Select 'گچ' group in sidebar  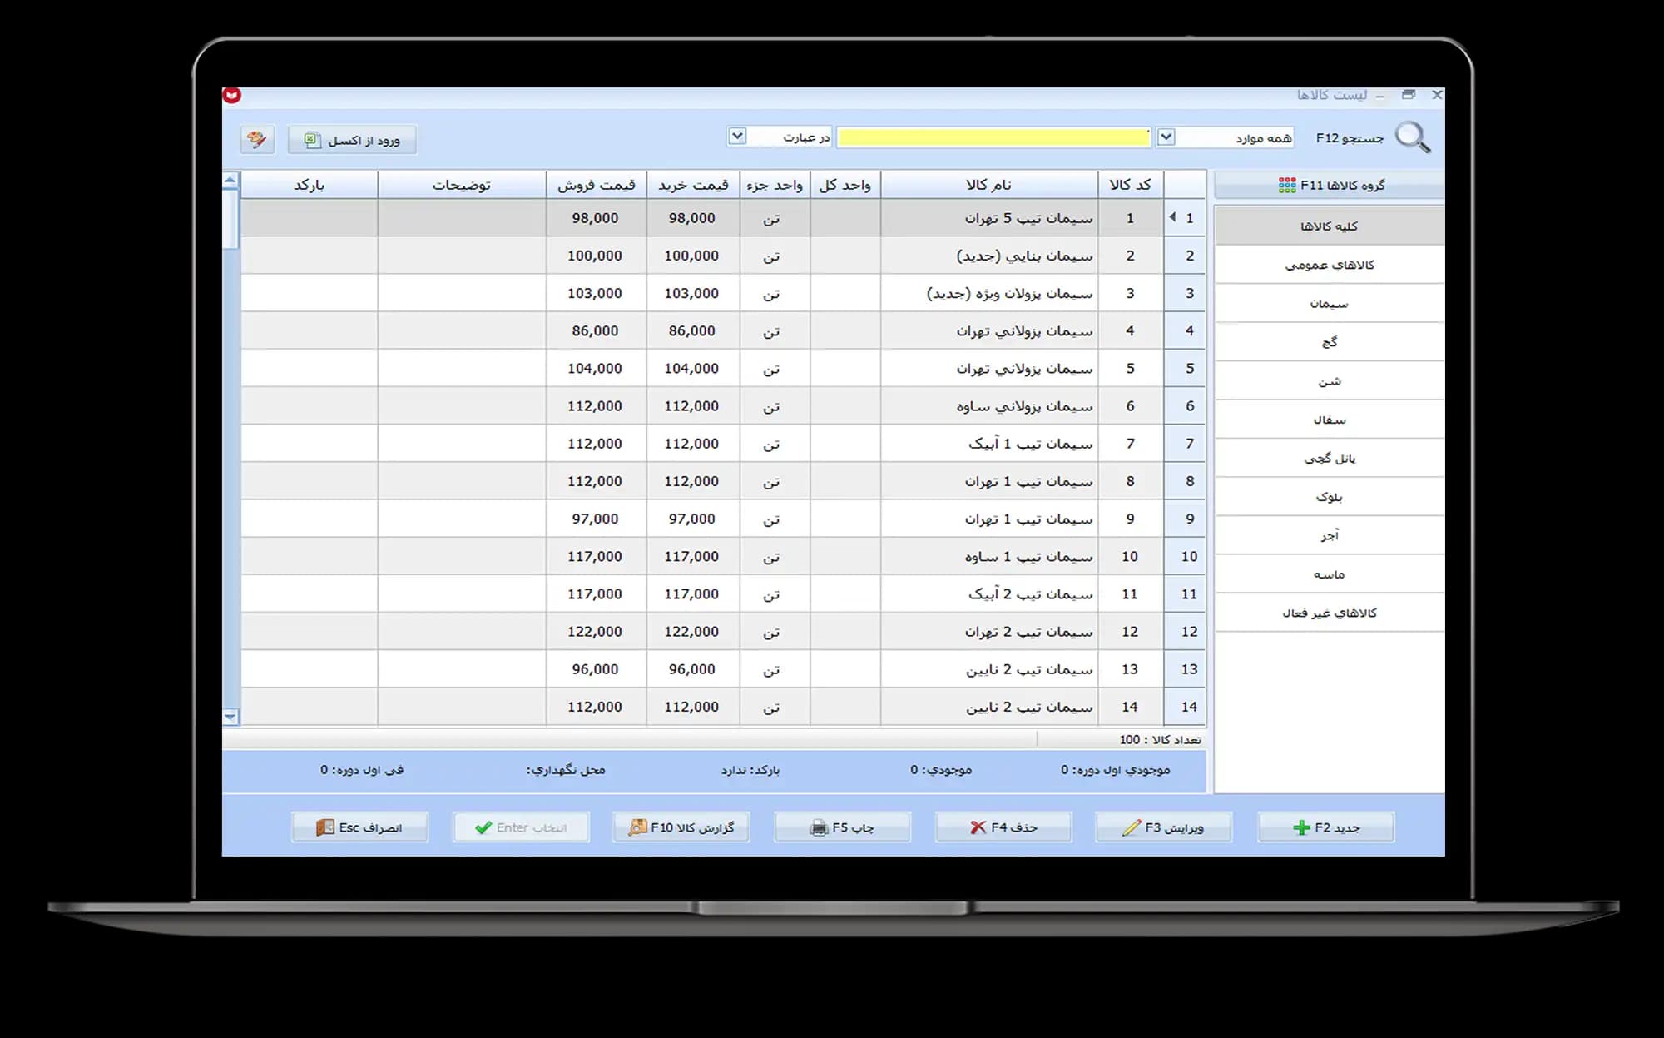coord(1330,342)
